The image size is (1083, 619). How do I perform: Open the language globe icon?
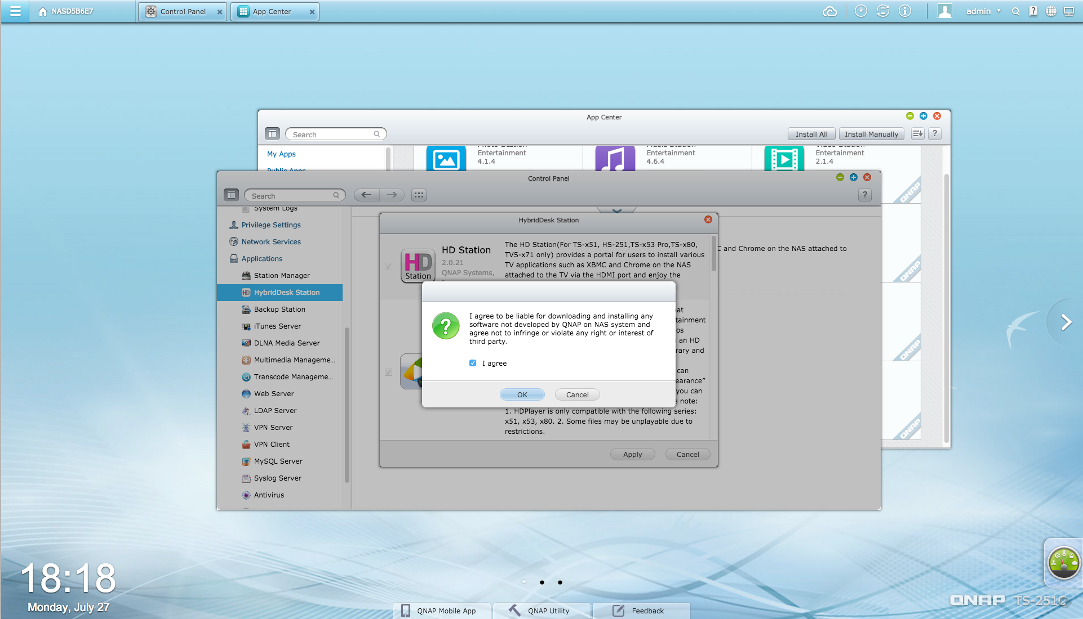(x=1051, y=11)
